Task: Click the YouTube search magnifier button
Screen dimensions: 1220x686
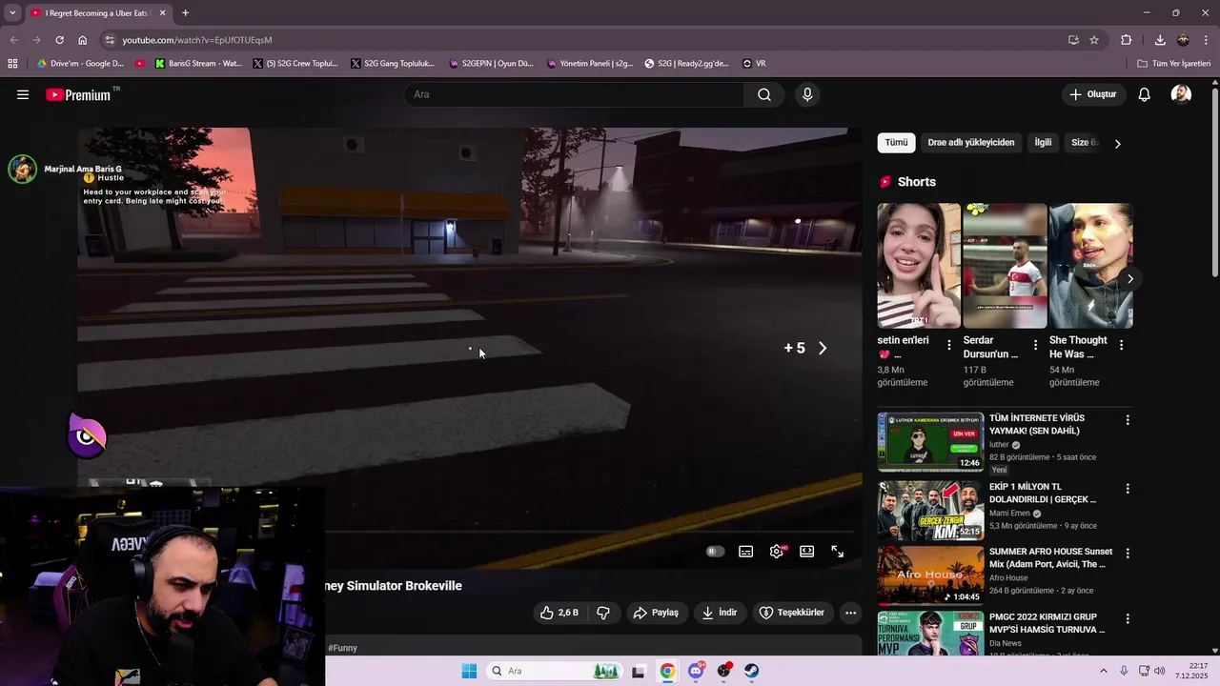Action: (x=764, y=94)
